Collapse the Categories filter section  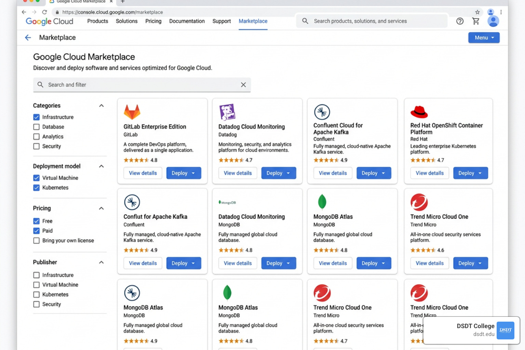click(101, 106)
